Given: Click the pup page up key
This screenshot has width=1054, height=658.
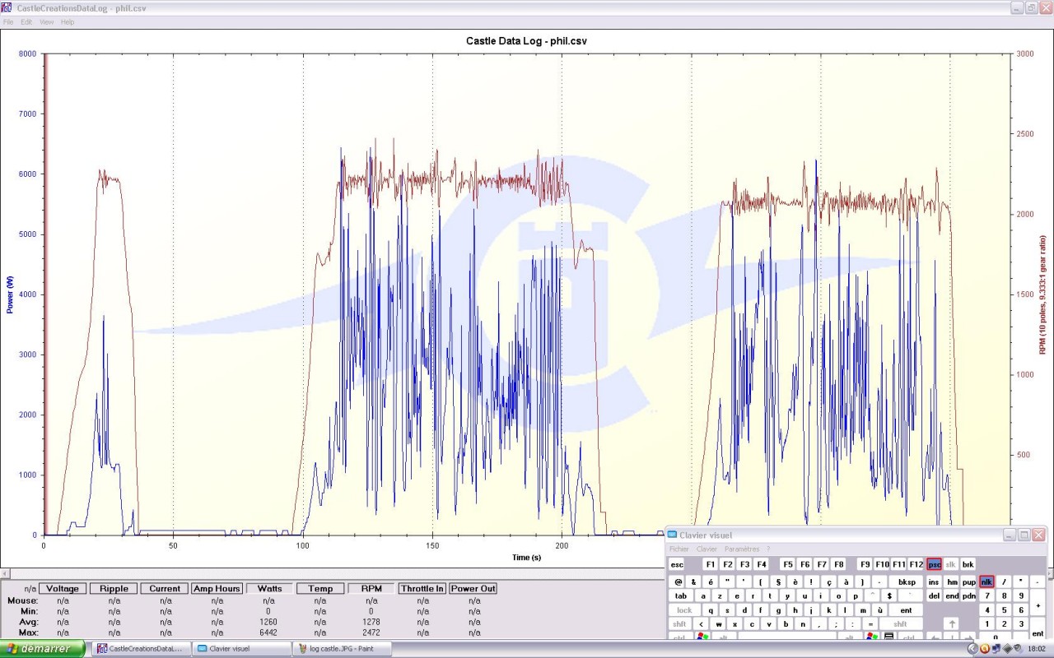Looking at the screenshot, I should click(969, 582).
